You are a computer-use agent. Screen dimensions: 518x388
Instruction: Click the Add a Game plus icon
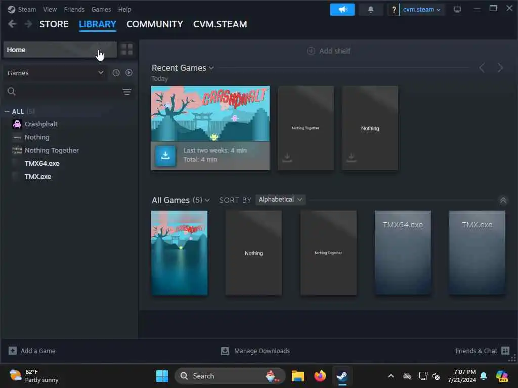pyautogui.click(x=13, y=351)
